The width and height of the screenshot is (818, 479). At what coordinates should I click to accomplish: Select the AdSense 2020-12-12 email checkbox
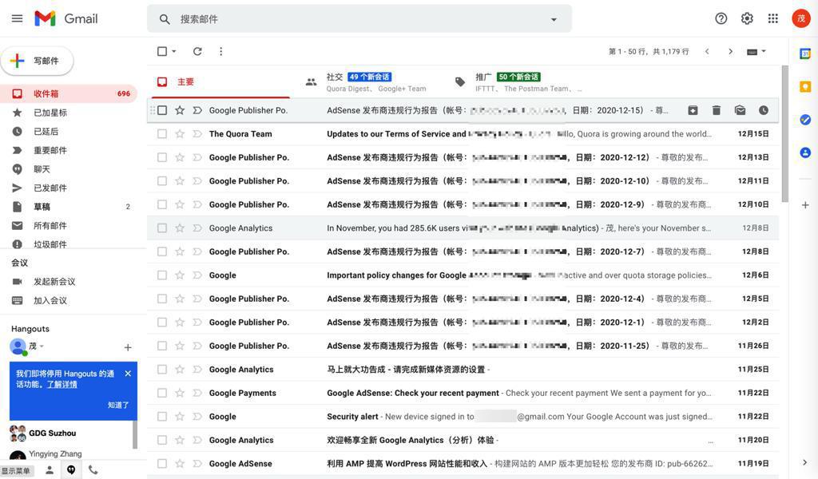click(162, 157)
